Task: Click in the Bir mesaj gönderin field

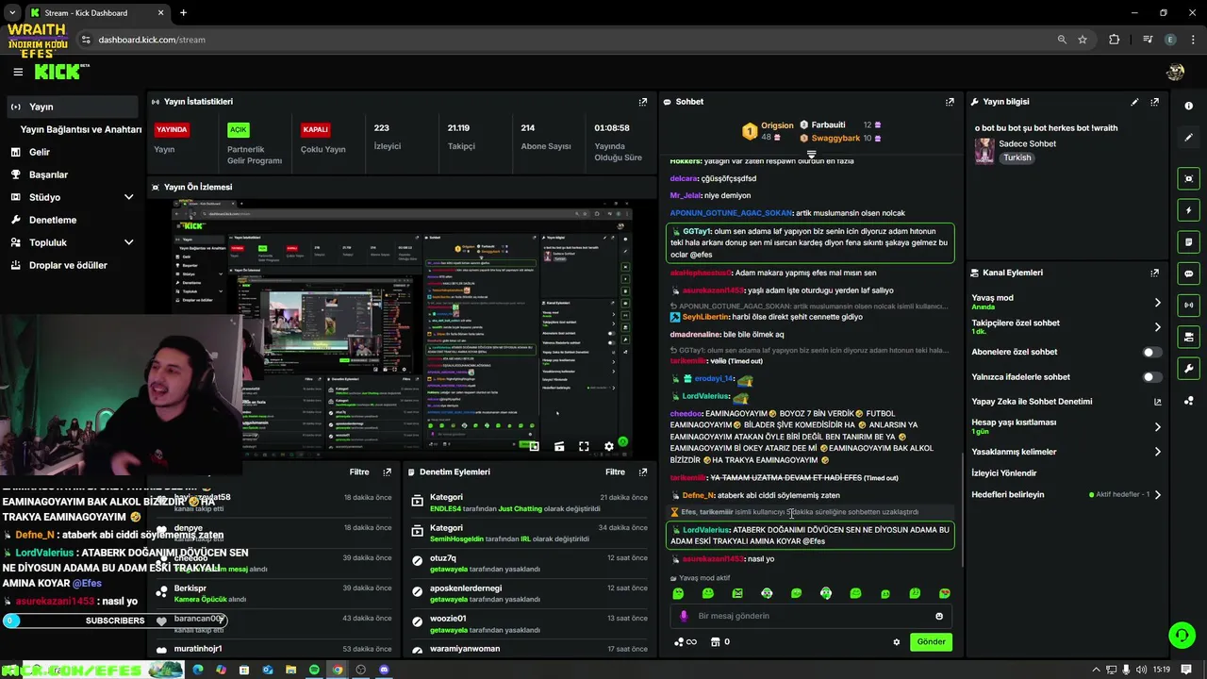Action: pyautogui.click(x=811, y=616)
